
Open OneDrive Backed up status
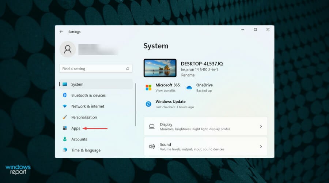click(x=204, y=90)
